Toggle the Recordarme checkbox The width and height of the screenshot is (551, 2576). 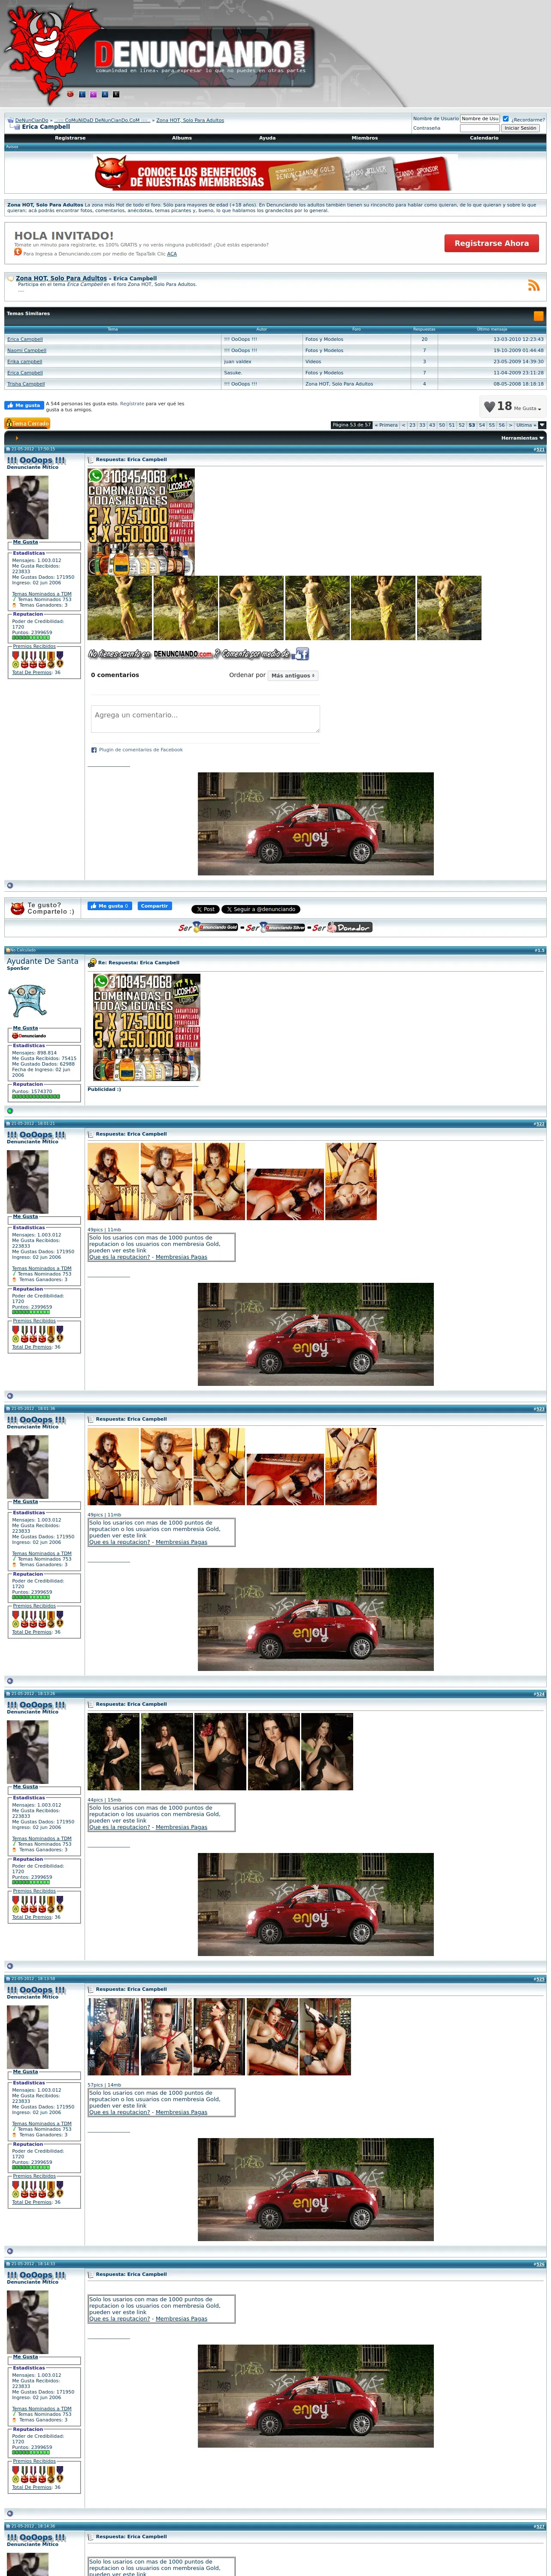click(x=505, y=119)
